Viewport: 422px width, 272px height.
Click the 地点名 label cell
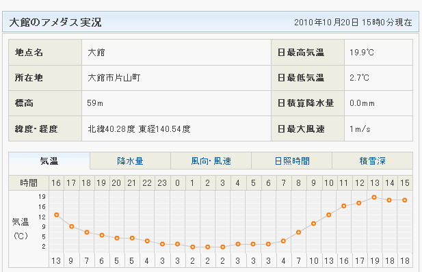(x=45, y=53)
